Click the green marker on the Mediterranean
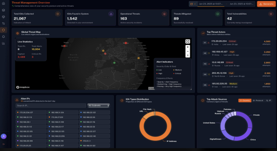This screenshot has width=277, height=151. click(114, 63)
